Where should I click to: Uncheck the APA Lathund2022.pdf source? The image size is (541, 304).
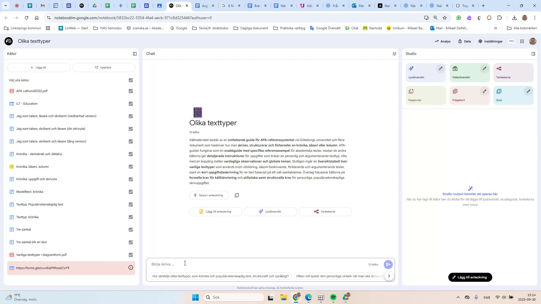(x=130, y=91)
